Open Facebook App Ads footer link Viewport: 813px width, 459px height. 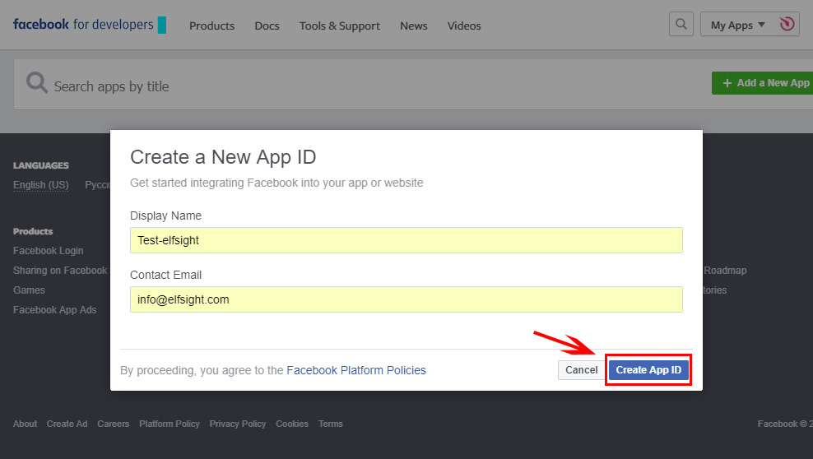(x=55, y=310)
